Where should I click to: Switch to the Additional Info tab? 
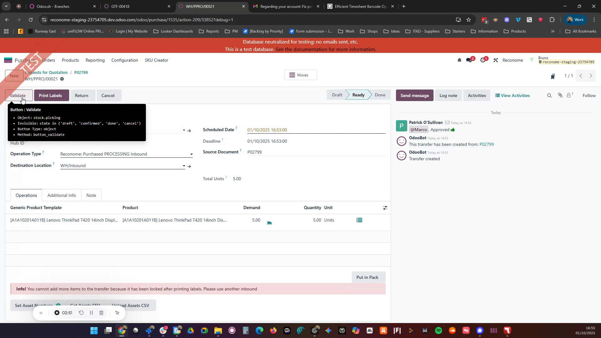tap(62, 195)
